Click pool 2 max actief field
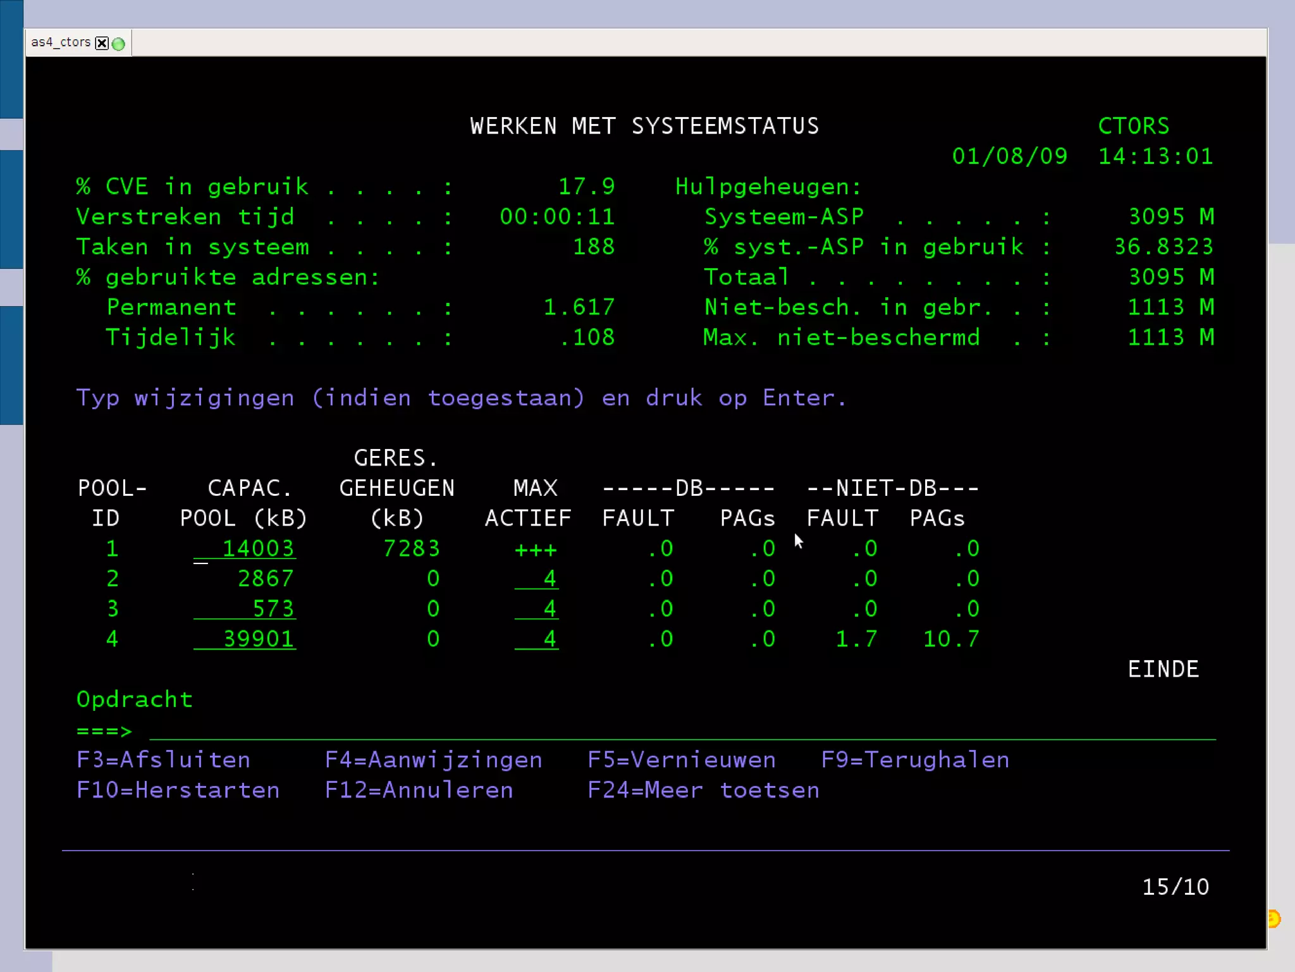The height and width of the screenshot is (972, 1295). (537, 579)
